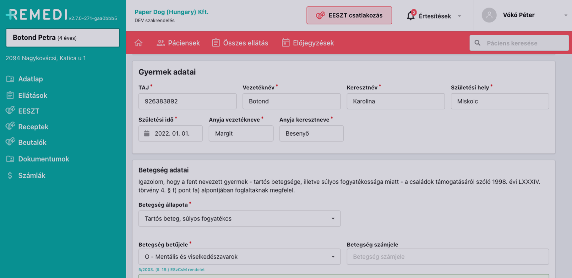Click the TAJ input field
The height and width of the screenshot is (278, 572).
[x=188, y=101]
